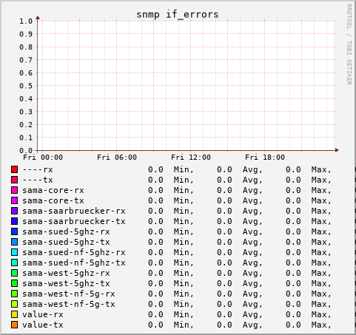Image resolution: width=356 pixels, height=335 pixels.
Task: Click the red swatch for ----rx
Action: pos(14,169)
